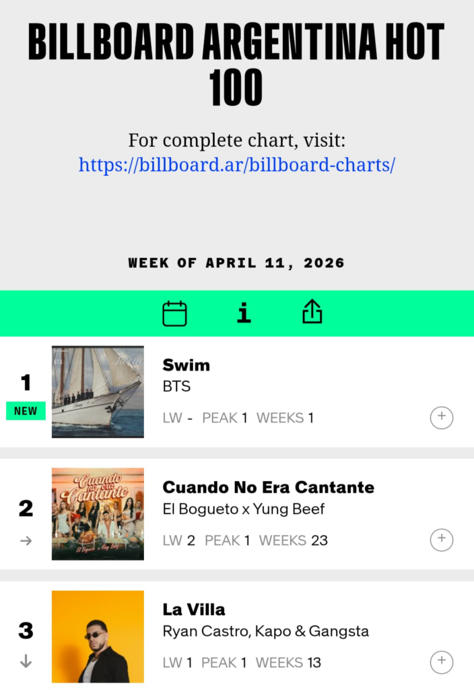Open the La Villa song title
The image size is (474, 690).
coord(194,610)
